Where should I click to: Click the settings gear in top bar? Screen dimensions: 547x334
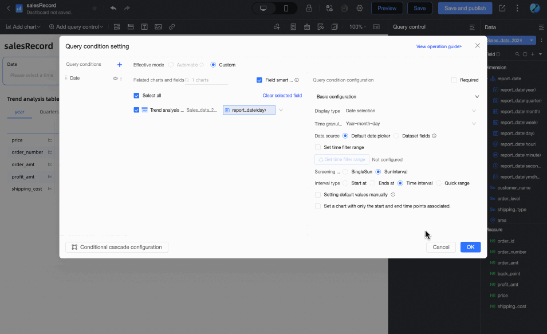click(360, 8)
